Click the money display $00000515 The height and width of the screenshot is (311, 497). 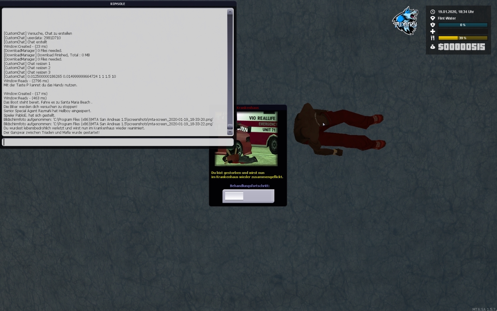point(462,47)
